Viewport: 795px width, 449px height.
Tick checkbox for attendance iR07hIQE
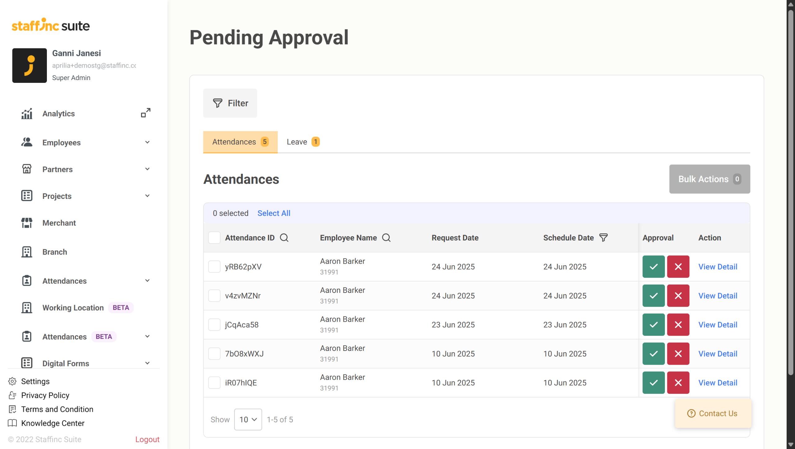214,383
